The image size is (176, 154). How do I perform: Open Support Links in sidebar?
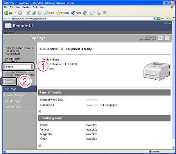13,107
